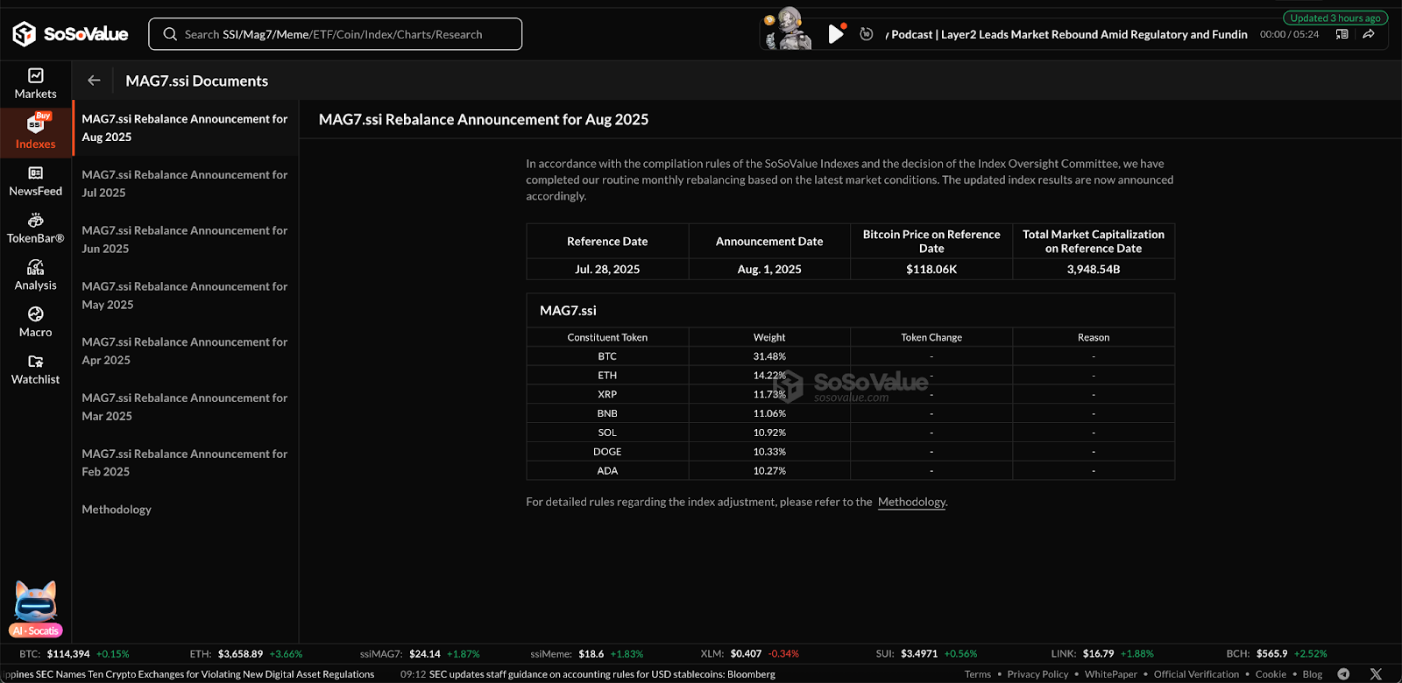This screenshot has width=1402, height=683.
Task: Open the Blog footer link
Action: pyautogui.click(x=1312, y=674)
